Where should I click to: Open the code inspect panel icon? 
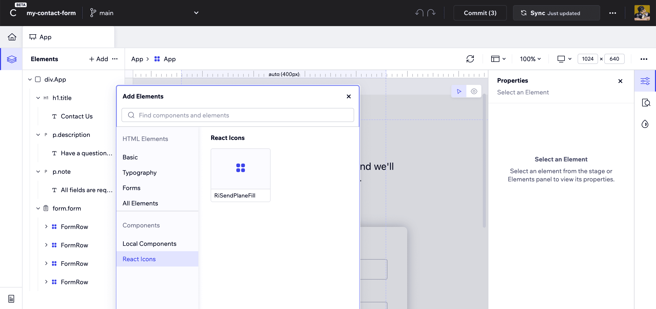(646, 103)
